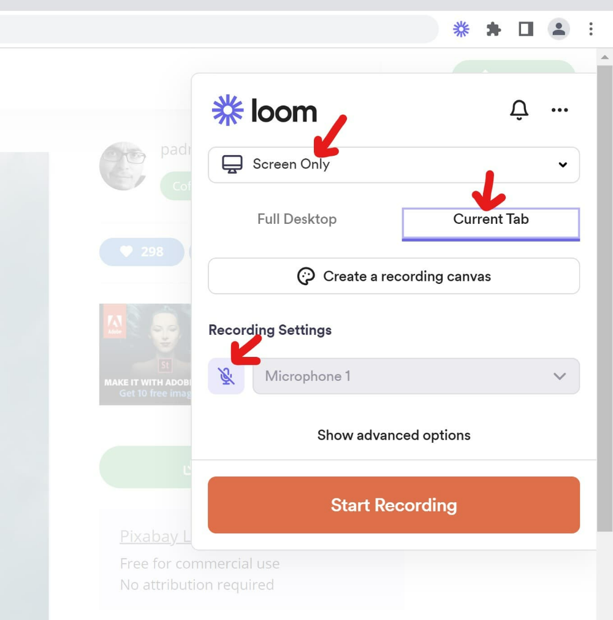The image size is (613, 620).
Task: Open the browser Extensions puzzle icon
Action: (493, 29)
